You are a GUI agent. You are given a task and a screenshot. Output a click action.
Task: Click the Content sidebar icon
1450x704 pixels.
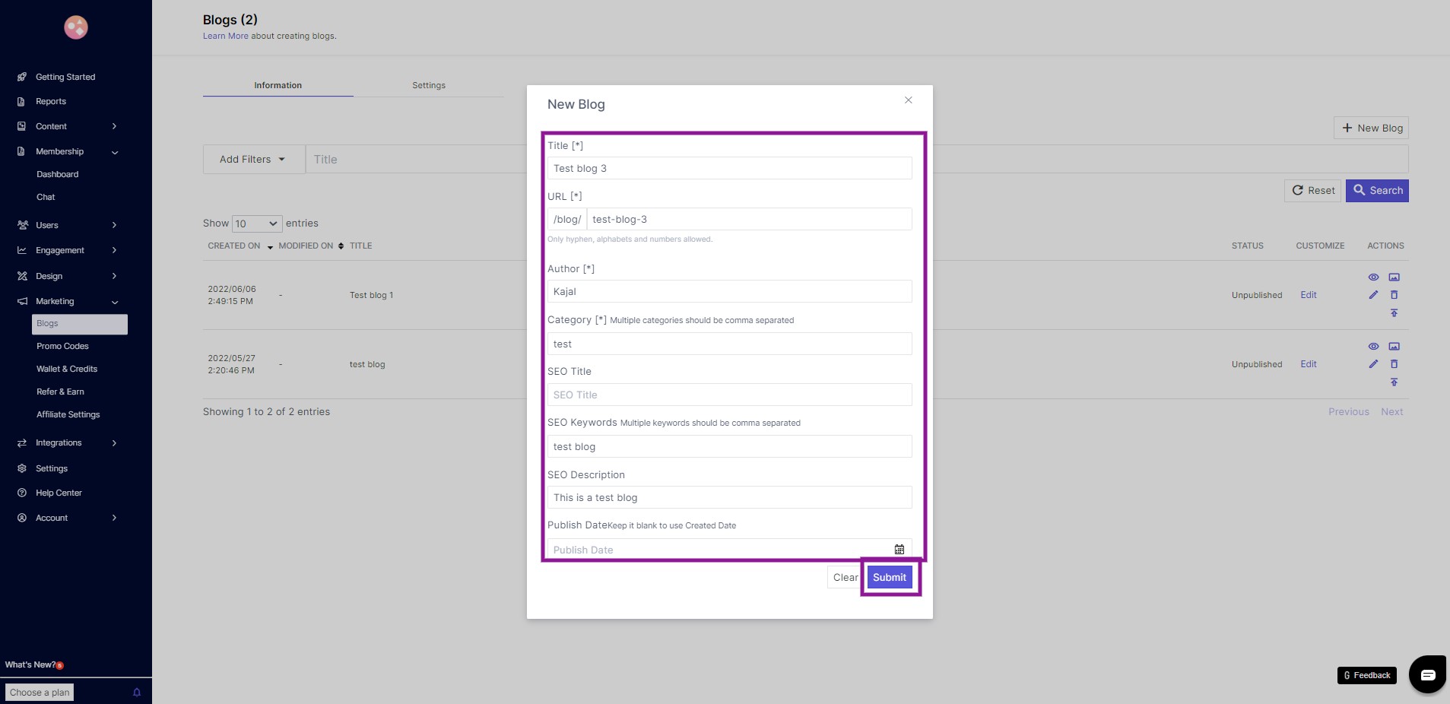tap(21, 126)
